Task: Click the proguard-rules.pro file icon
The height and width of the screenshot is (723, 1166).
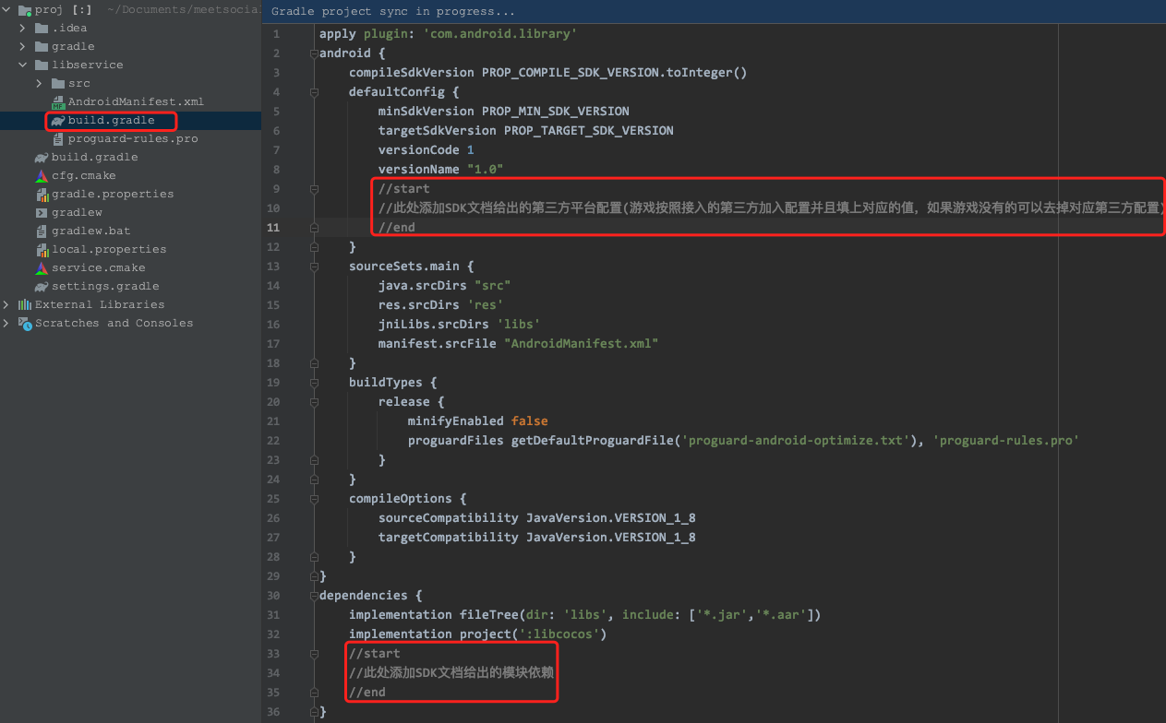Action: point(58,138)
